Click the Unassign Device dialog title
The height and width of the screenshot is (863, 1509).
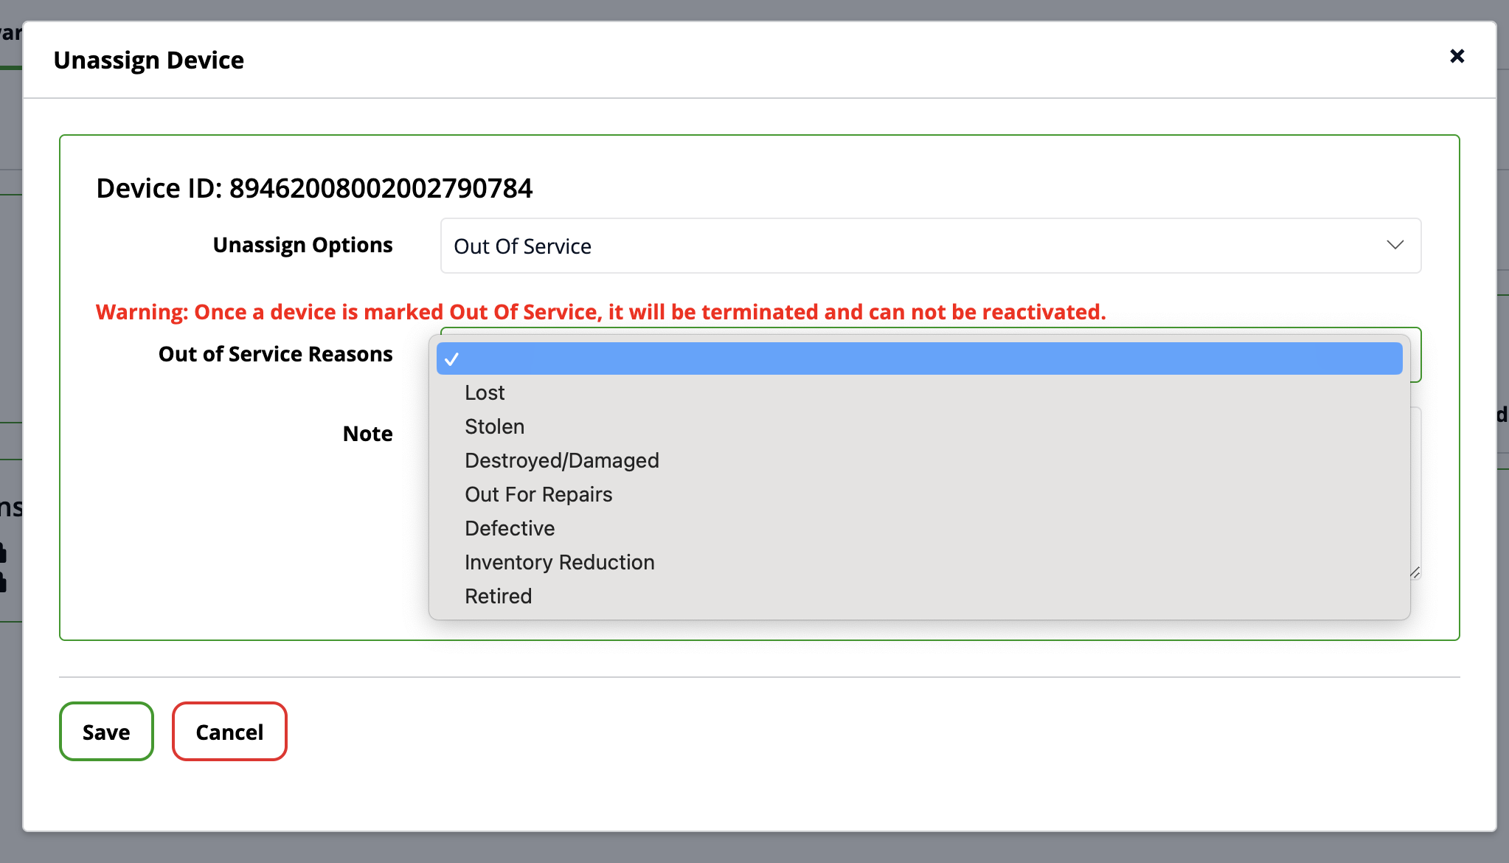[x=148, y=60]
